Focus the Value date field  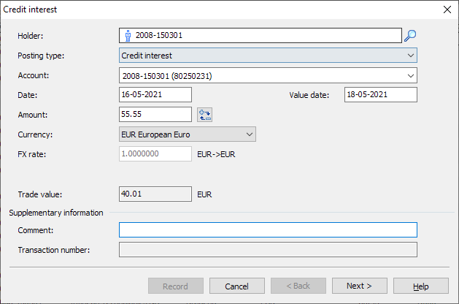point(380,95)
